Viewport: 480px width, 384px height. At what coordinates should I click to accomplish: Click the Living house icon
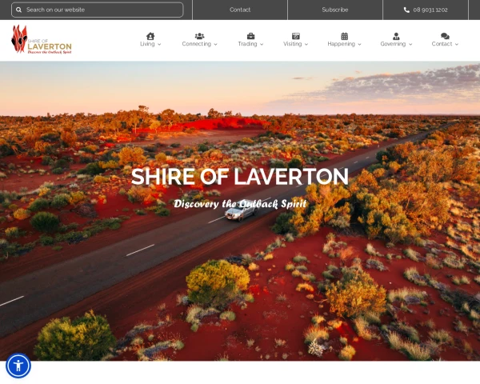click(150, 36)
